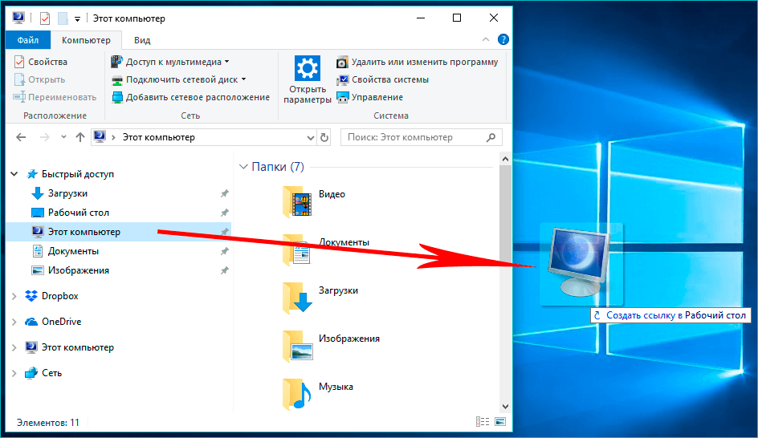
Task: Click the Быстрый доступ star icon
Action: [x=32, y=174]
